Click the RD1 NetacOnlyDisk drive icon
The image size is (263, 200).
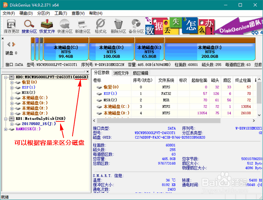coord(12,119)
